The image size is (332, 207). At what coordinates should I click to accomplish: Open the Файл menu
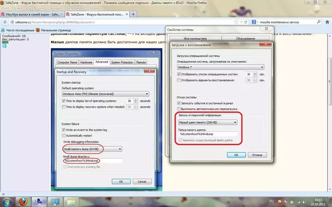(5, 8)
